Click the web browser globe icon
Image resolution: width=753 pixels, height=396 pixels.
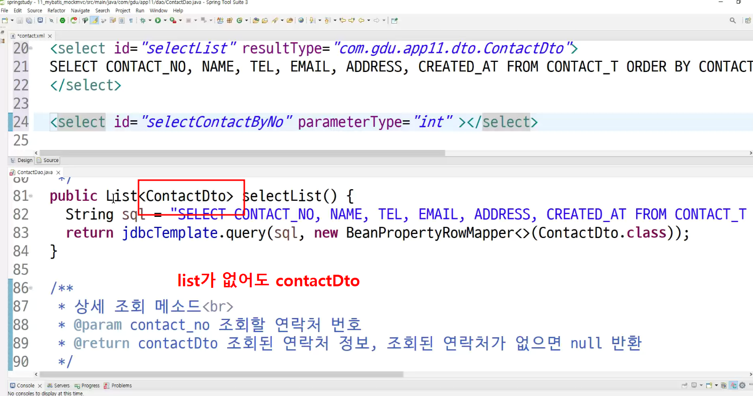[301, 21]
